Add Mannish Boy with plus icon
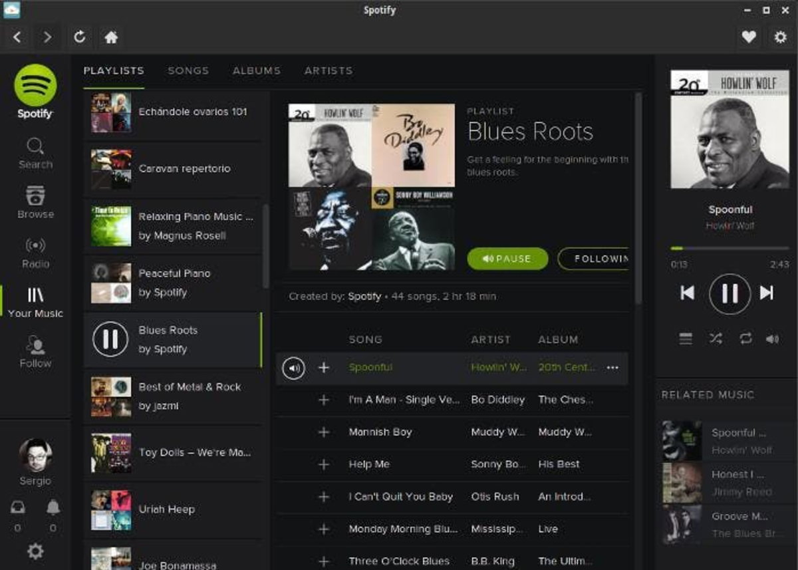The image size is (798, 570). pyautogui.click(x=324, y=432)
